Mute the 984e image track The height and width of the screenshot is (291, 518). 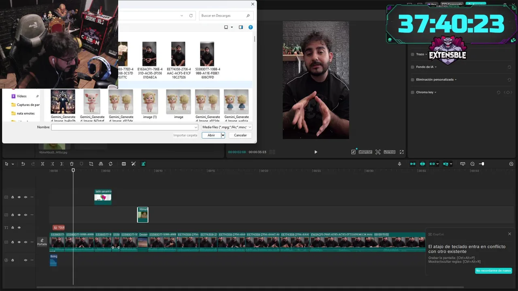click(x=25, y=215)
